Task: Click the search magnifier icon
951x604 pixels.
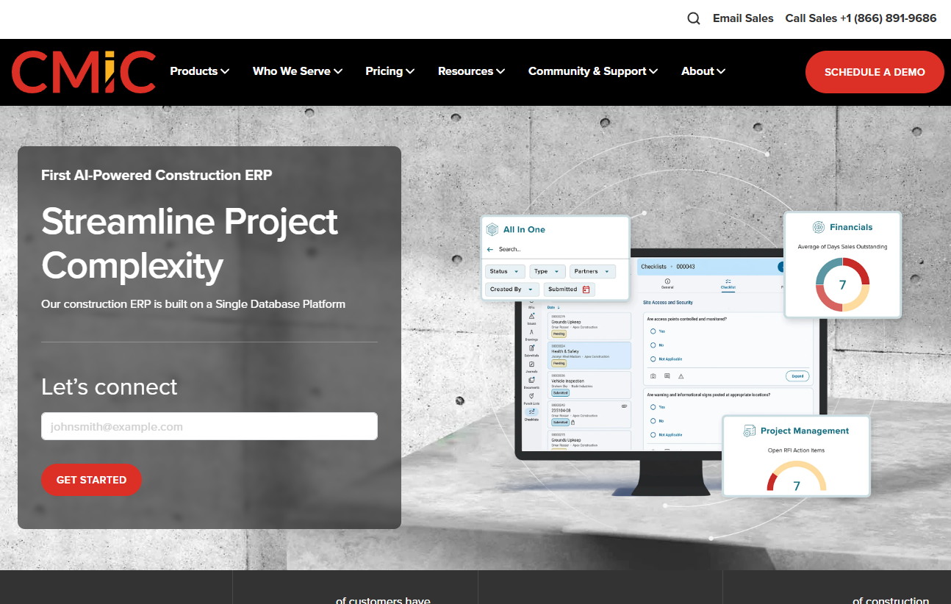Action: coord(694,18)
